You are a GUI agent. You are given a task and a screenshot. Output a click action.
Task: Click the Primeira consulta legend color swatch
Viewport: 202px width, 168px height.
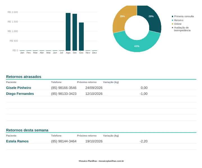[173, 16]
